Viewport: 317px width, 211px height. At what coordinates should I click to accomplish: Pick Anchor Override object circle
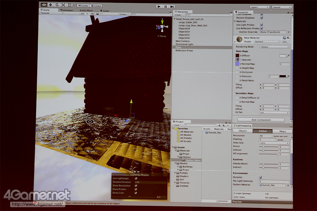289,32
